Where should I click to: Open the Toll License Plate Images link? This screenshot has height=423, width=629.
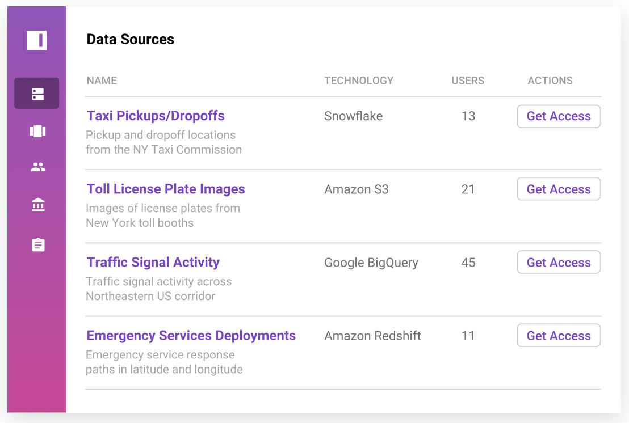(166, 189)
